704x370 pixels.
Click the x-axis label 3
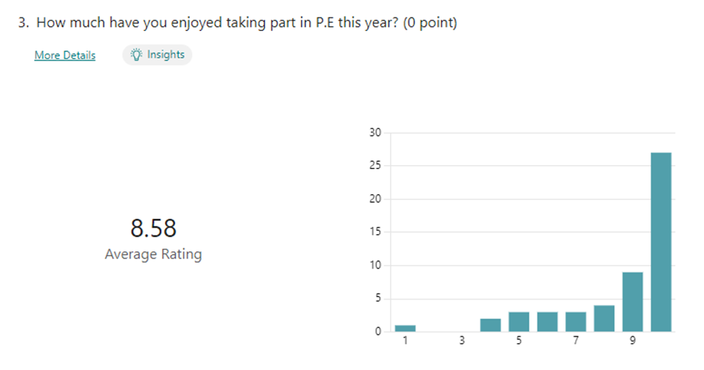click(462, 341)
